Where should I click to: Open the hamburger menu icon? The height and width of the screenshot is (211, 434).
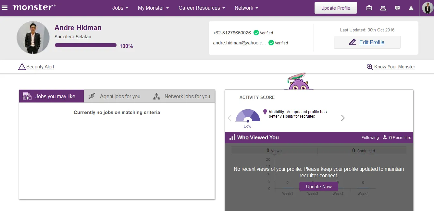click(5, 7)
